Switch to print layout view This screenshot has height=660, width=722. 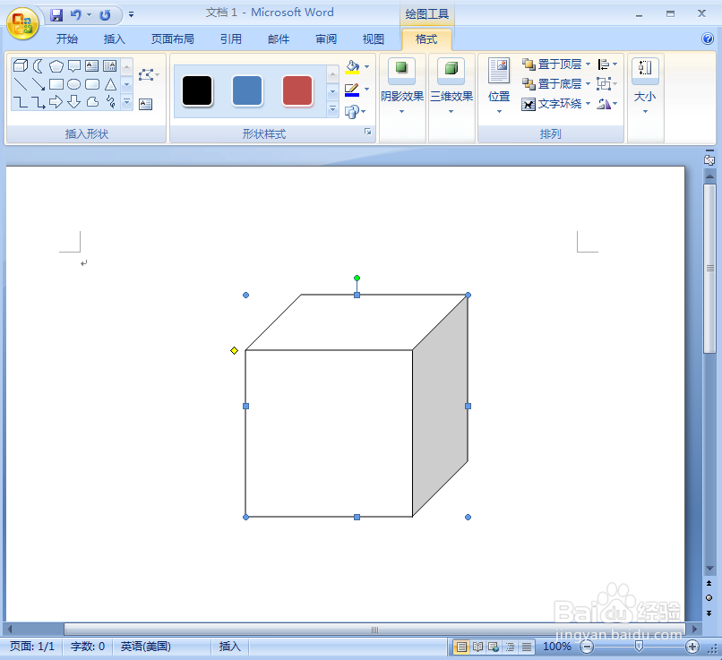[461, 647]
